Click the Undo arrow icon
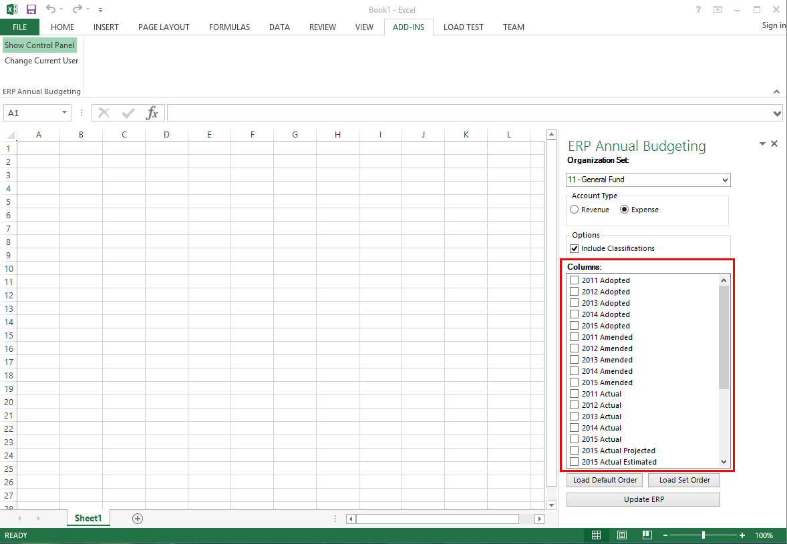This screenshot has width=787, height=544. pos(51,9)
